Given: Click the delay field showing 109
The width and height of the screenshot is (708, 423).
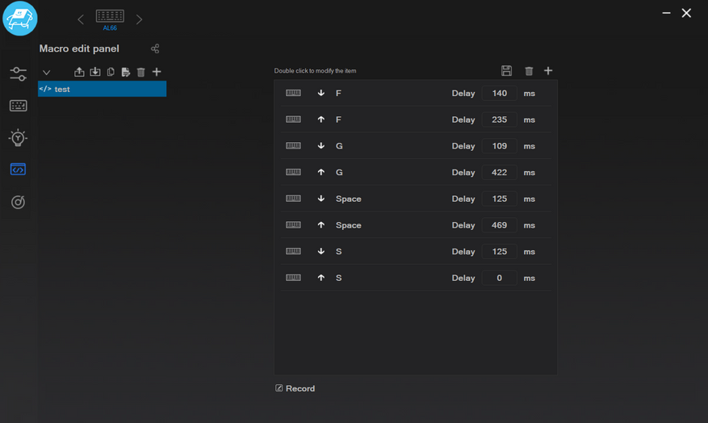Looking at the screenshot, I should click(500, 146).
